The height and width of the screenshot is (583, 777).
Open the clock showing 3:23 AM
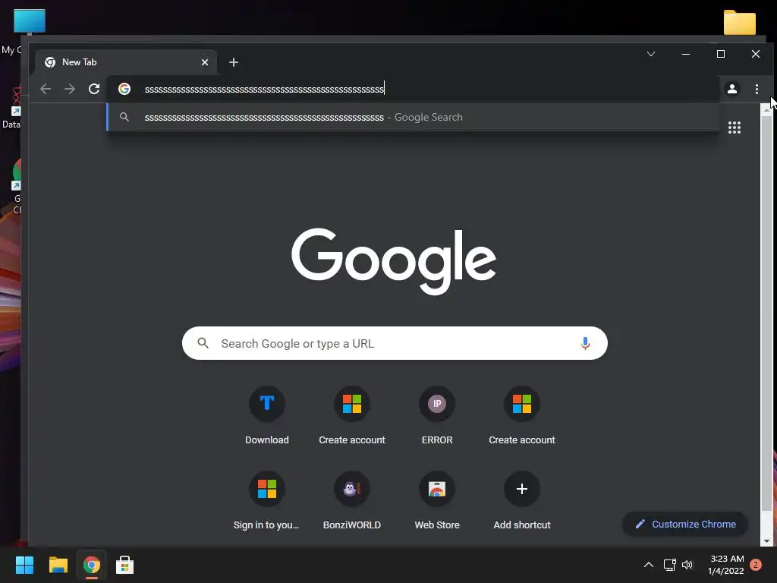pos(726,565)
